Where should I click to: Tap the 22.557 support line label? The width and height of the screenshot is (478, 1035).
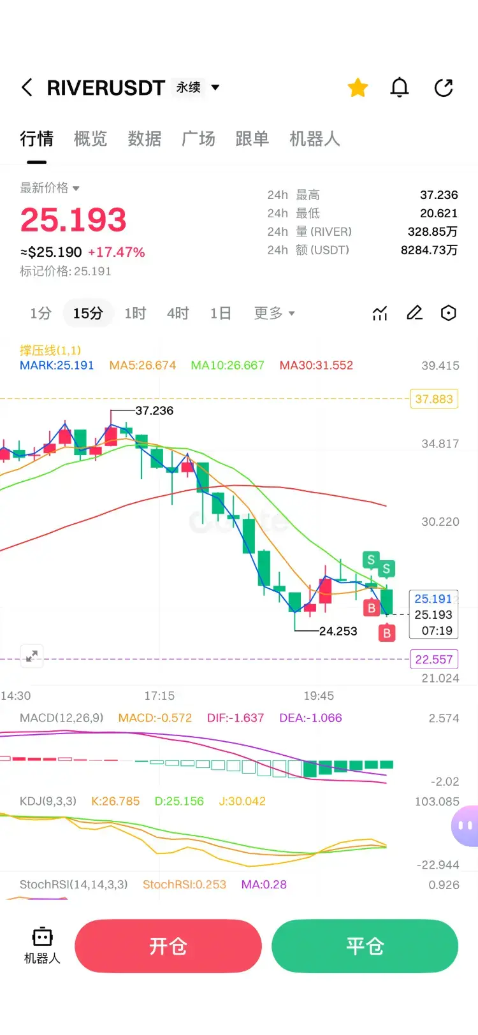tap(434, 660)
